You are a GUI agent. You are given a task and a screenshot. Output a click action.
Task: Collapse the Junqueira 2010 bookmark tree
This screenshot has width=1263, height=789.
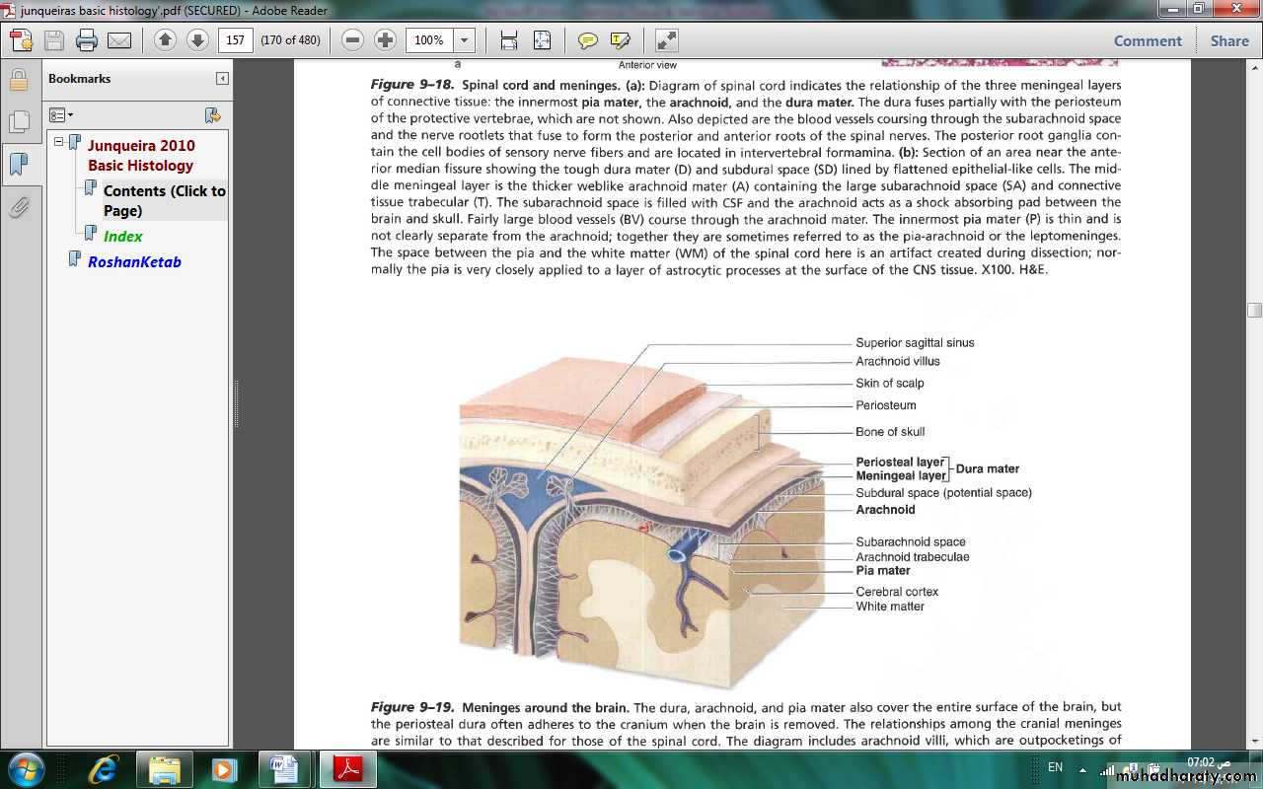click(x=59, y=142)
